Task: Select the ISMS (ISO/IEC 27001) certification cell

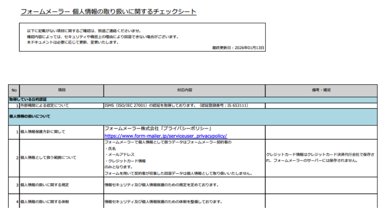Action: (x=184, y=106)
